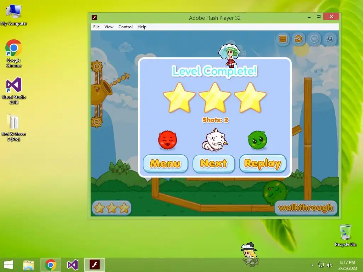Open File Explorer from taskbar
The width and height of the screenshot is (363, 272).
(x=29, y=265)
